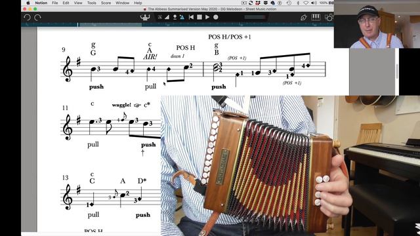
Task: Click measure number 9
Action: 64,50
